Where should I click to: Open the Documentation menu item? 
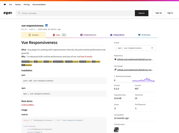(39, 5)
